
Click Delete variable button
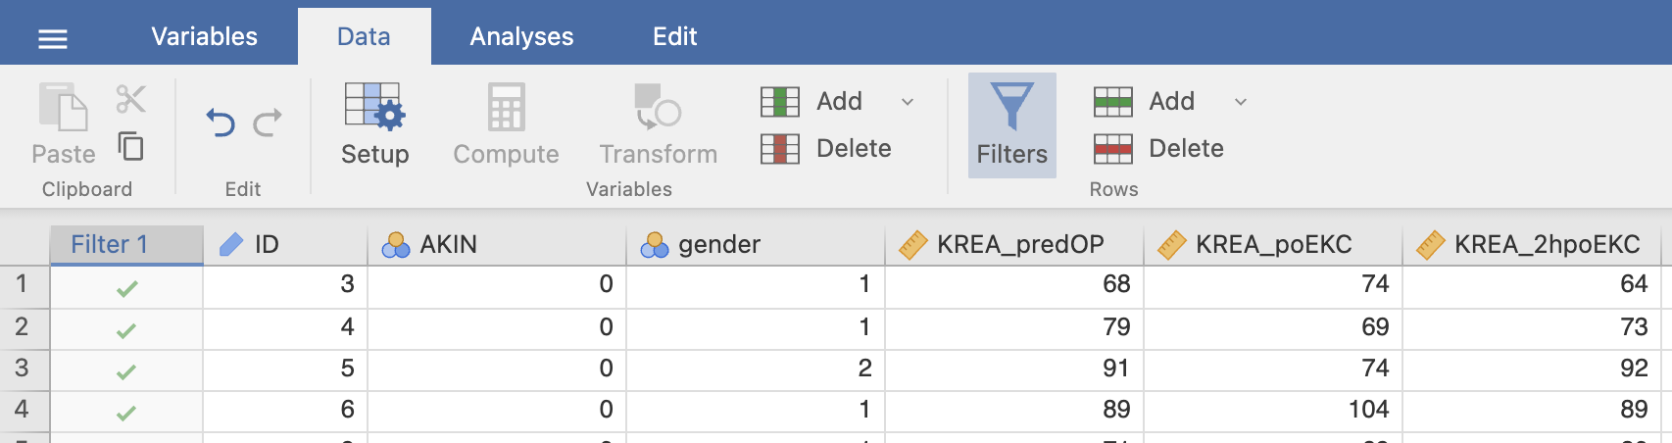click(826, 148)
